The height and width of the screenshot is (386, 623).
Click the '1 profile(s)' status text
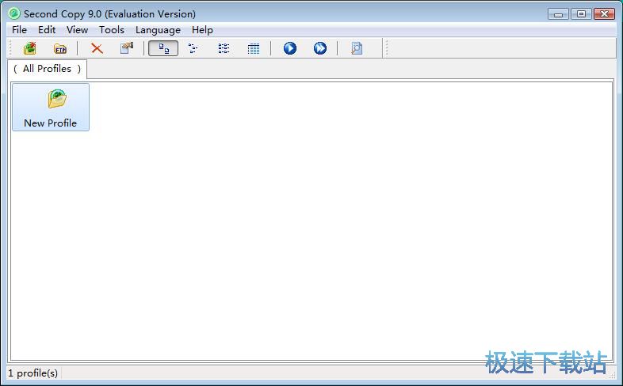click(33, 373)
